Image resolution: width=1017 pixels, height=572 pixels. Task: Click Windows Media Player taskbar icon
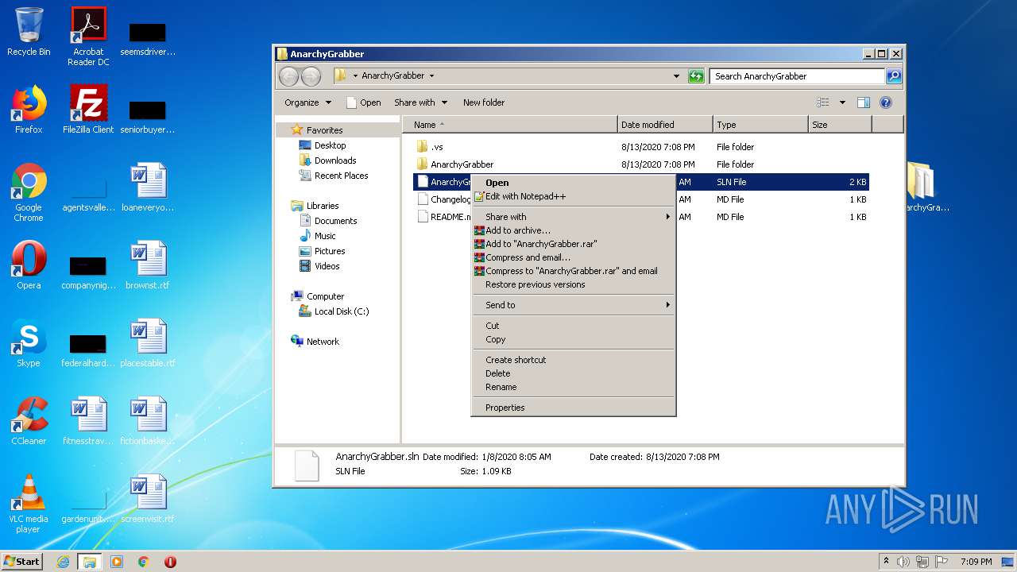coord(117,562)
